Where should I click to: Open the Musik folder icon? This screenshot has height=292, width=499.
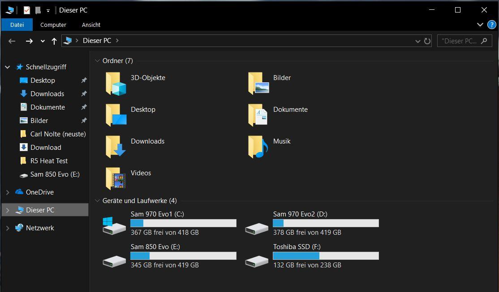point(258,147)
